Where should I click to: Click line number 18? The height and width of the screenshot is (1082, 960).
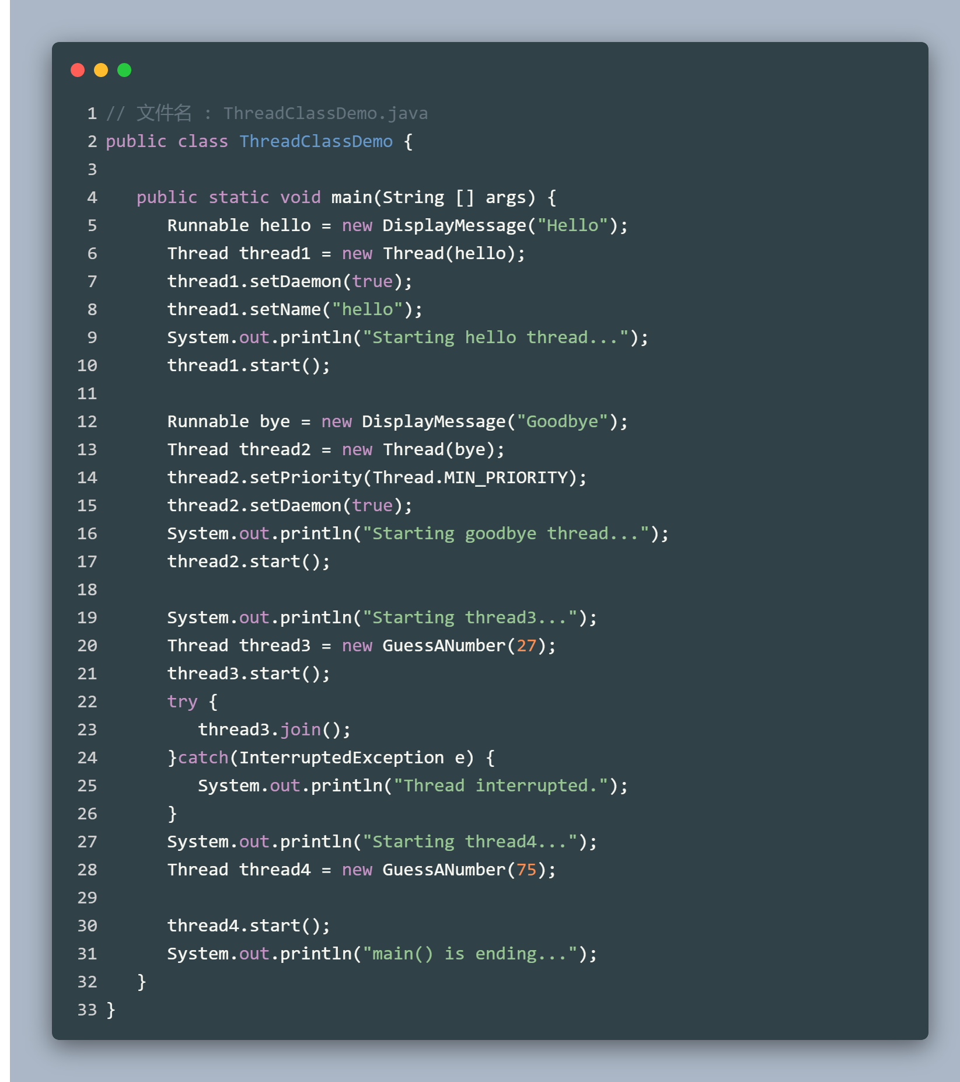[87, 589]
